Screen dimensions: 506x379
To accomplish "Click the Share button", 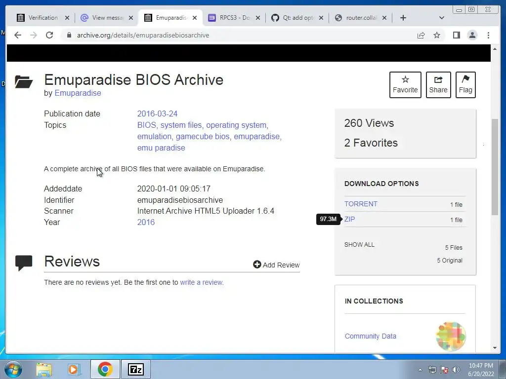I will [x=438, y=85].
